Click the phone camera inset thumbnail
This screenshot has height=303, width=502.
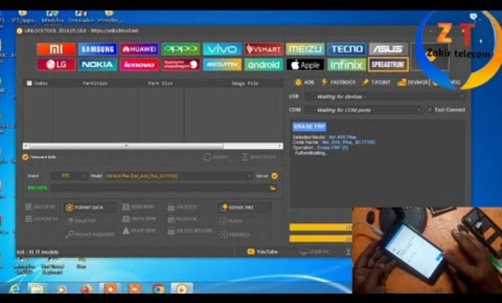pos(427,250)
